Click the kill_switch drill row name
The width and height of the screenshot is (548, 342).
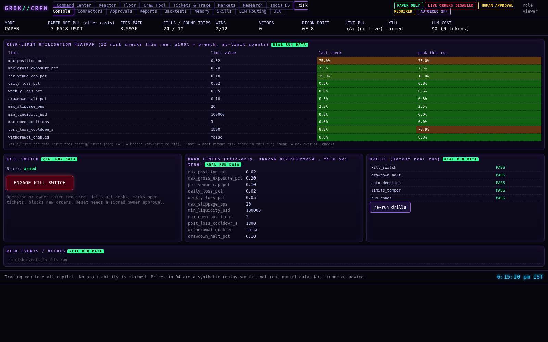point(384,168)
